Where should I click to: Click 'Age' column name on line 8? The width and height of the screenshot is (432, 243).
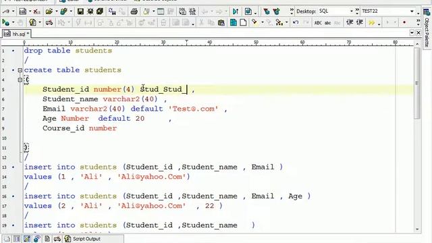[49, 119]
